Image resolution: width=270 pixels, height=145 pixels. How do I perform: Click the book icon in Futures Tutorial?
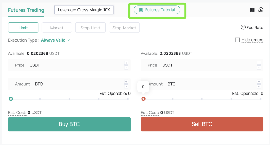141,10
